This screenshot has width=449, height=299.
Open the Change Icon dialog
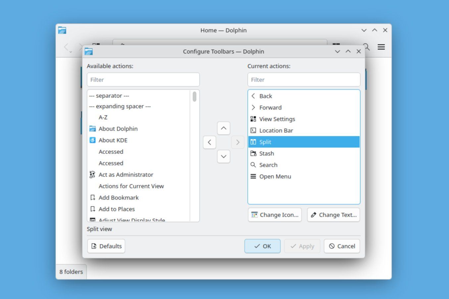[x=274, y=215]
